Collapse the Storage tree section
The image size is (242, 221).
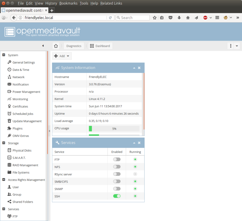pyautogui.click(x=4, y=143)
